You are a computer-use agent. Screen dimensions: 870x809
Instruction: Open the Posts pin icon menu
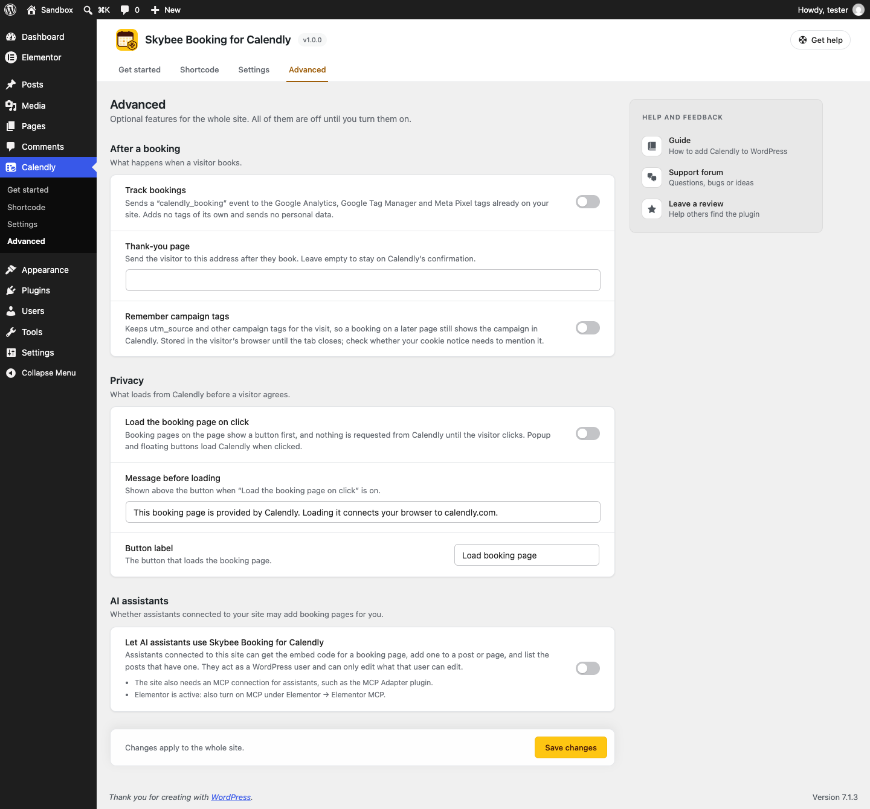pyautogui.click(x=11, y=85)
